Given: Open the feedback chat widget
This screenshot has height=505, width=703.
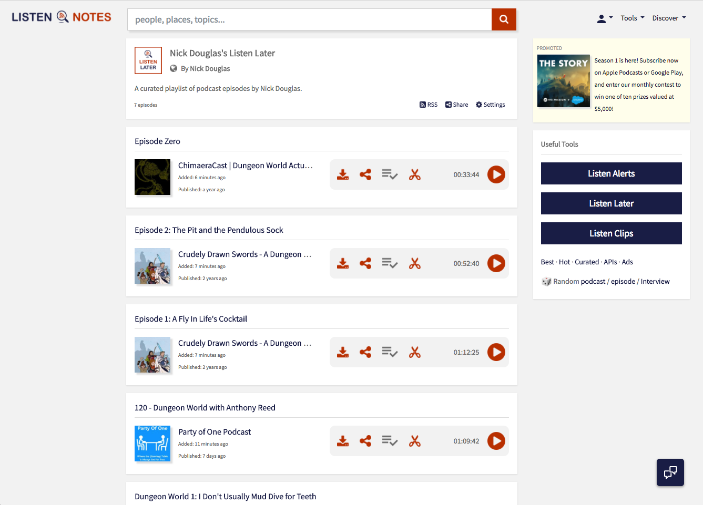Looking at the screenshot, I should pyautogui.click(x=670, y=472).
